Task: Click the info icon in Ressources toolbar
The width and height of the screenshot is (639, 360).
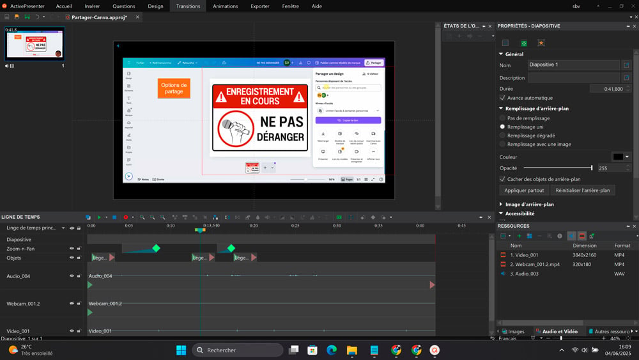Action: 560,236
